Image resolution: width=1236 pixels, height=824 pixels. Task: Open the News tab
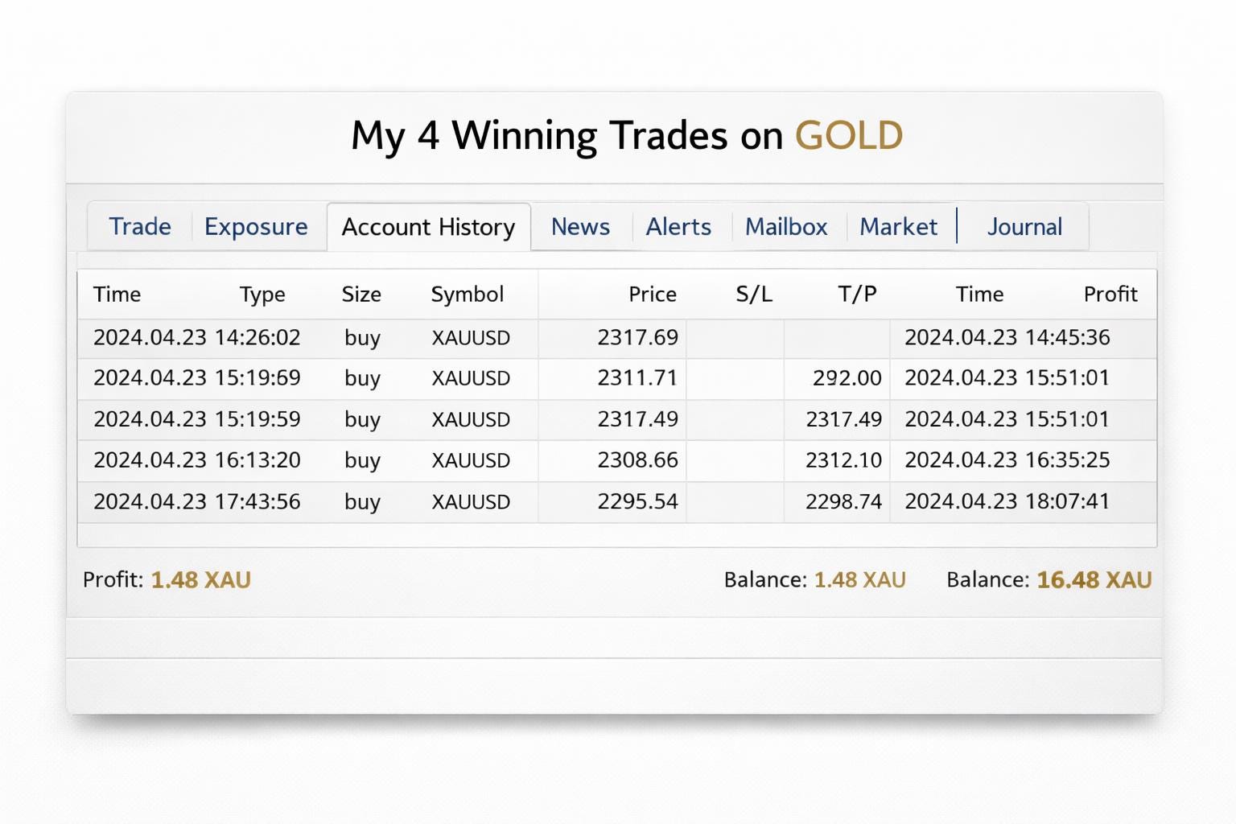[580, 227]
